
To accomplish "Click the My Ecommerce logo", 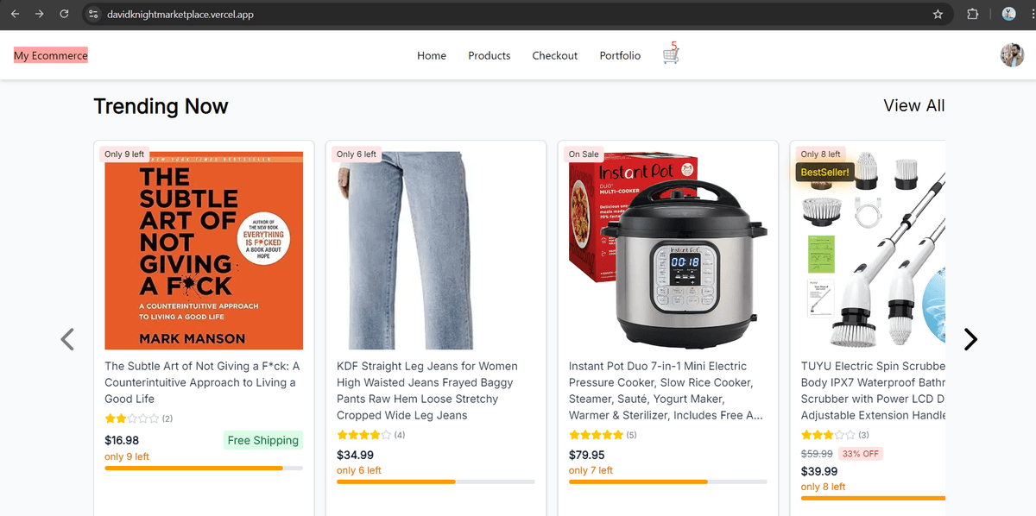I will tap(50, 54).
